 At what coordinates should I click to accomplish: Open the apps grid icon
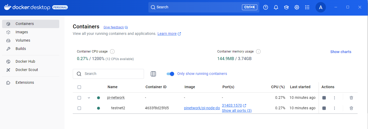[307, 7]
